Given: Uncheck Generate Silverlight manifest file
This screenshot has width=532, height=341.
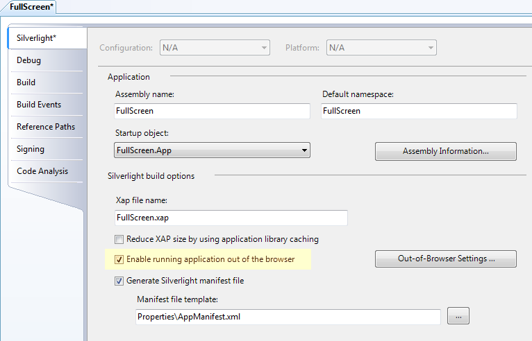Looking at the screenshot, I should point(119,281).
